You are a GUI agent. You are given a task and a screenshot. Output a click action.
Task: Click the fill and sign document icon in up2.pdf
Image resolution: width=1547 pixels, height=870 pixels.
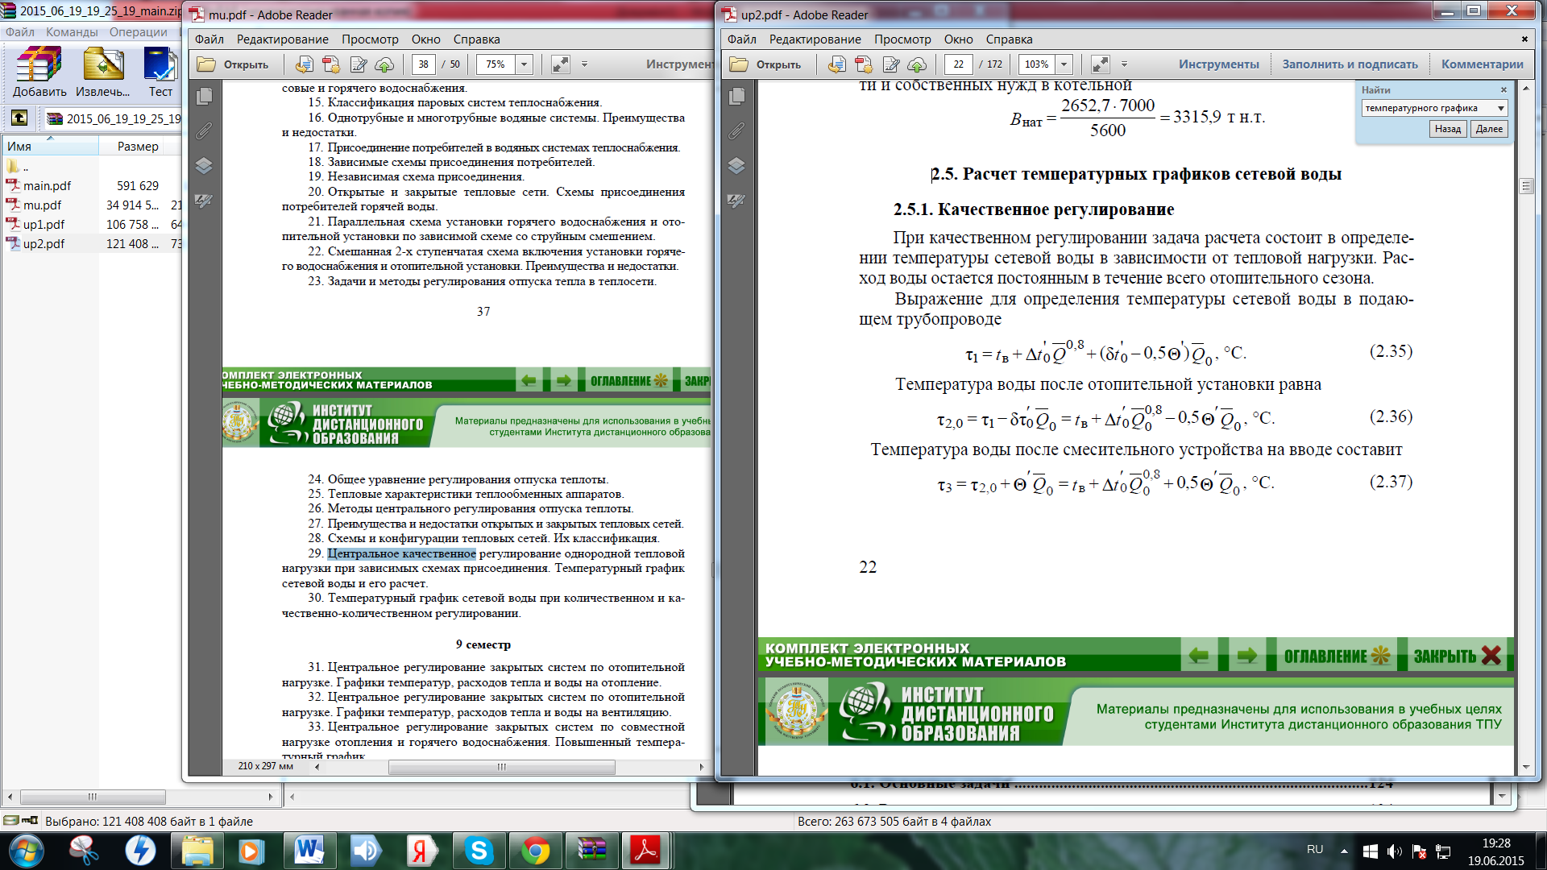coord(890,64)
